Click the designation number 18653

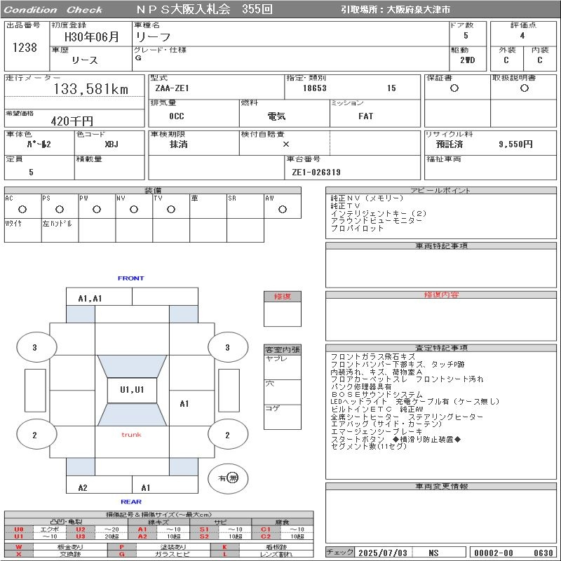tap(314, 88)
